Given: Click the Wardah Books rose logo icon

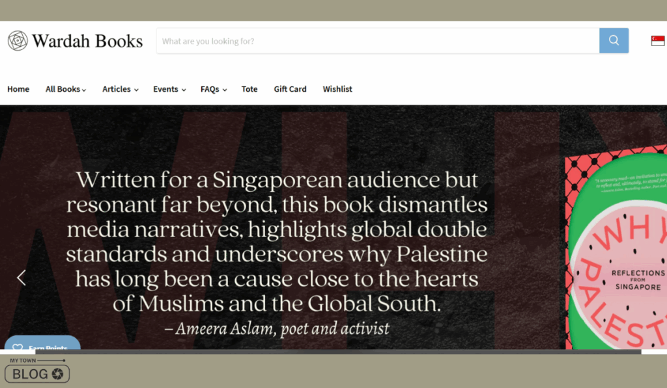Looking at the screenshot, I should pos(18,41).
